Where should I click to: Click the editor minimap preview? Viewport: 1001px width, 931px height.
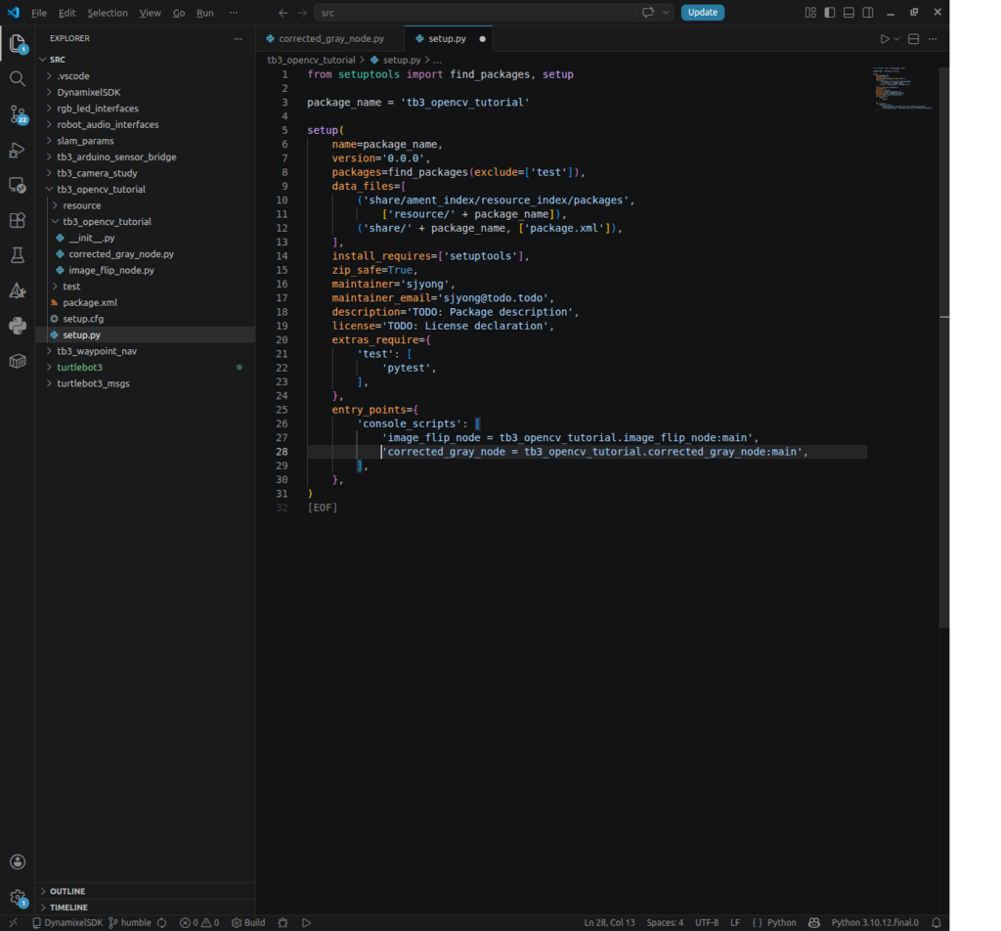point(902,90)
